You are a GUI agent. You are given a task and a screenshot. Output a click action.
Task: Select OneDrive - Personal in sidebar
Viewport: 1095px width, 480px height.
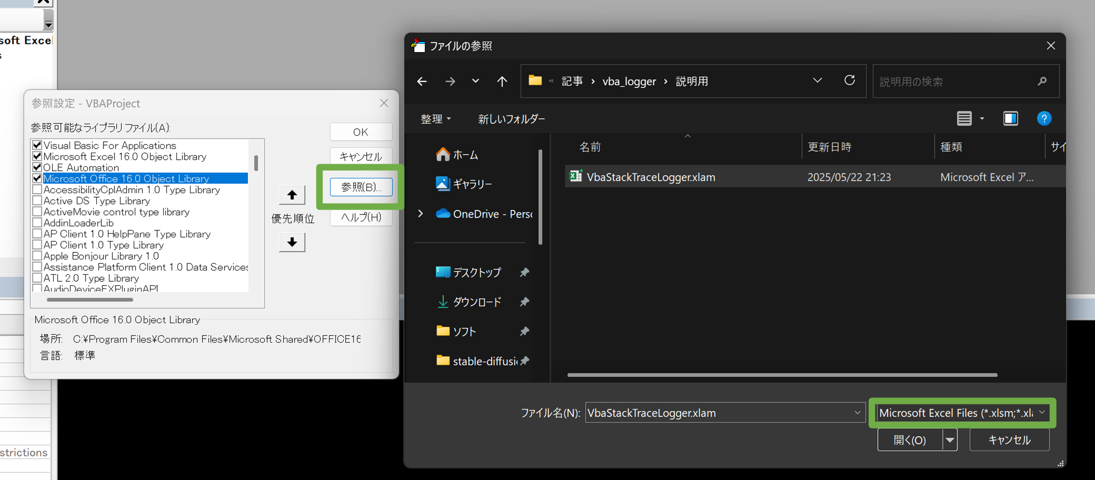pyautogui.click(x=484, y=214)
